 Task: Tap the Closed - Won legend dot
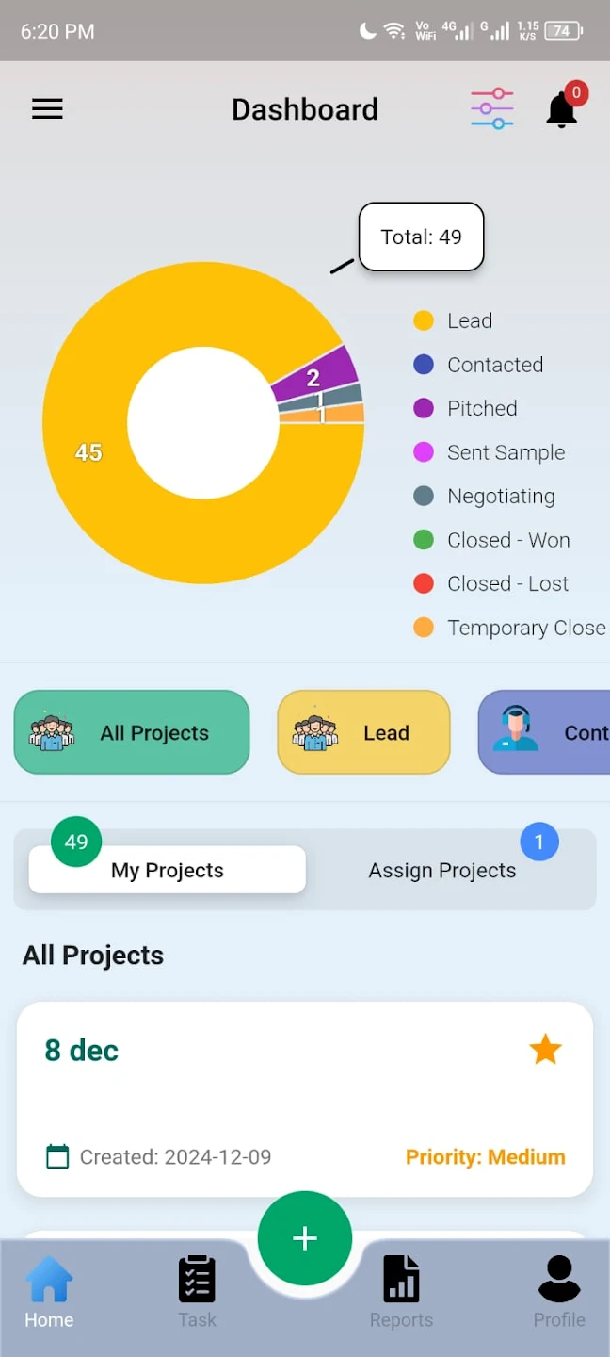(424, 540)
